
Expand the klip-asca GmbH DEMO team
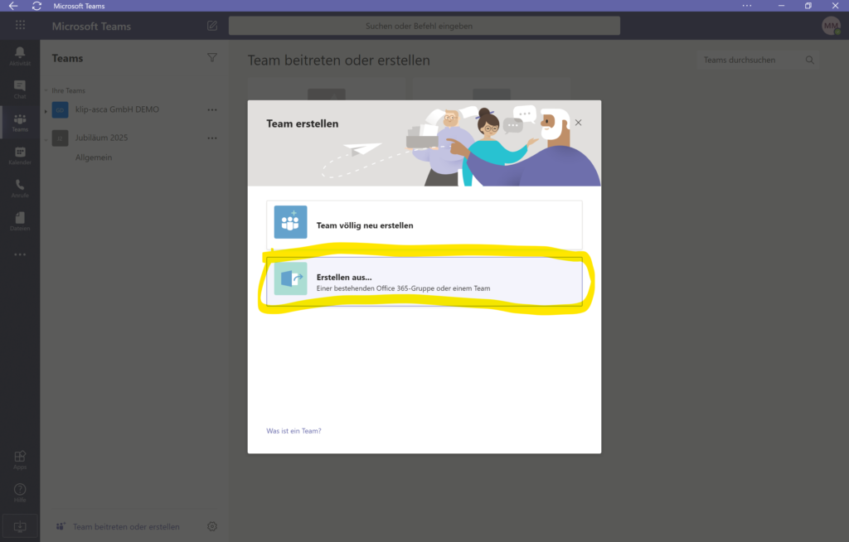coord(46,110)
